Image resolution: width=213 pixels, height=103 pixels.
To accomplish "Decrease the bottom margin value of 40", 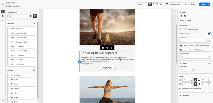I will pos(210,81).
